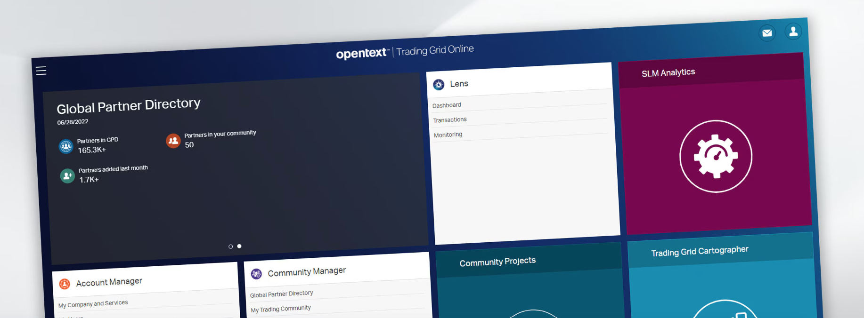
Task: Click the Global Partner Directory banner title
Action: point(129,106)
